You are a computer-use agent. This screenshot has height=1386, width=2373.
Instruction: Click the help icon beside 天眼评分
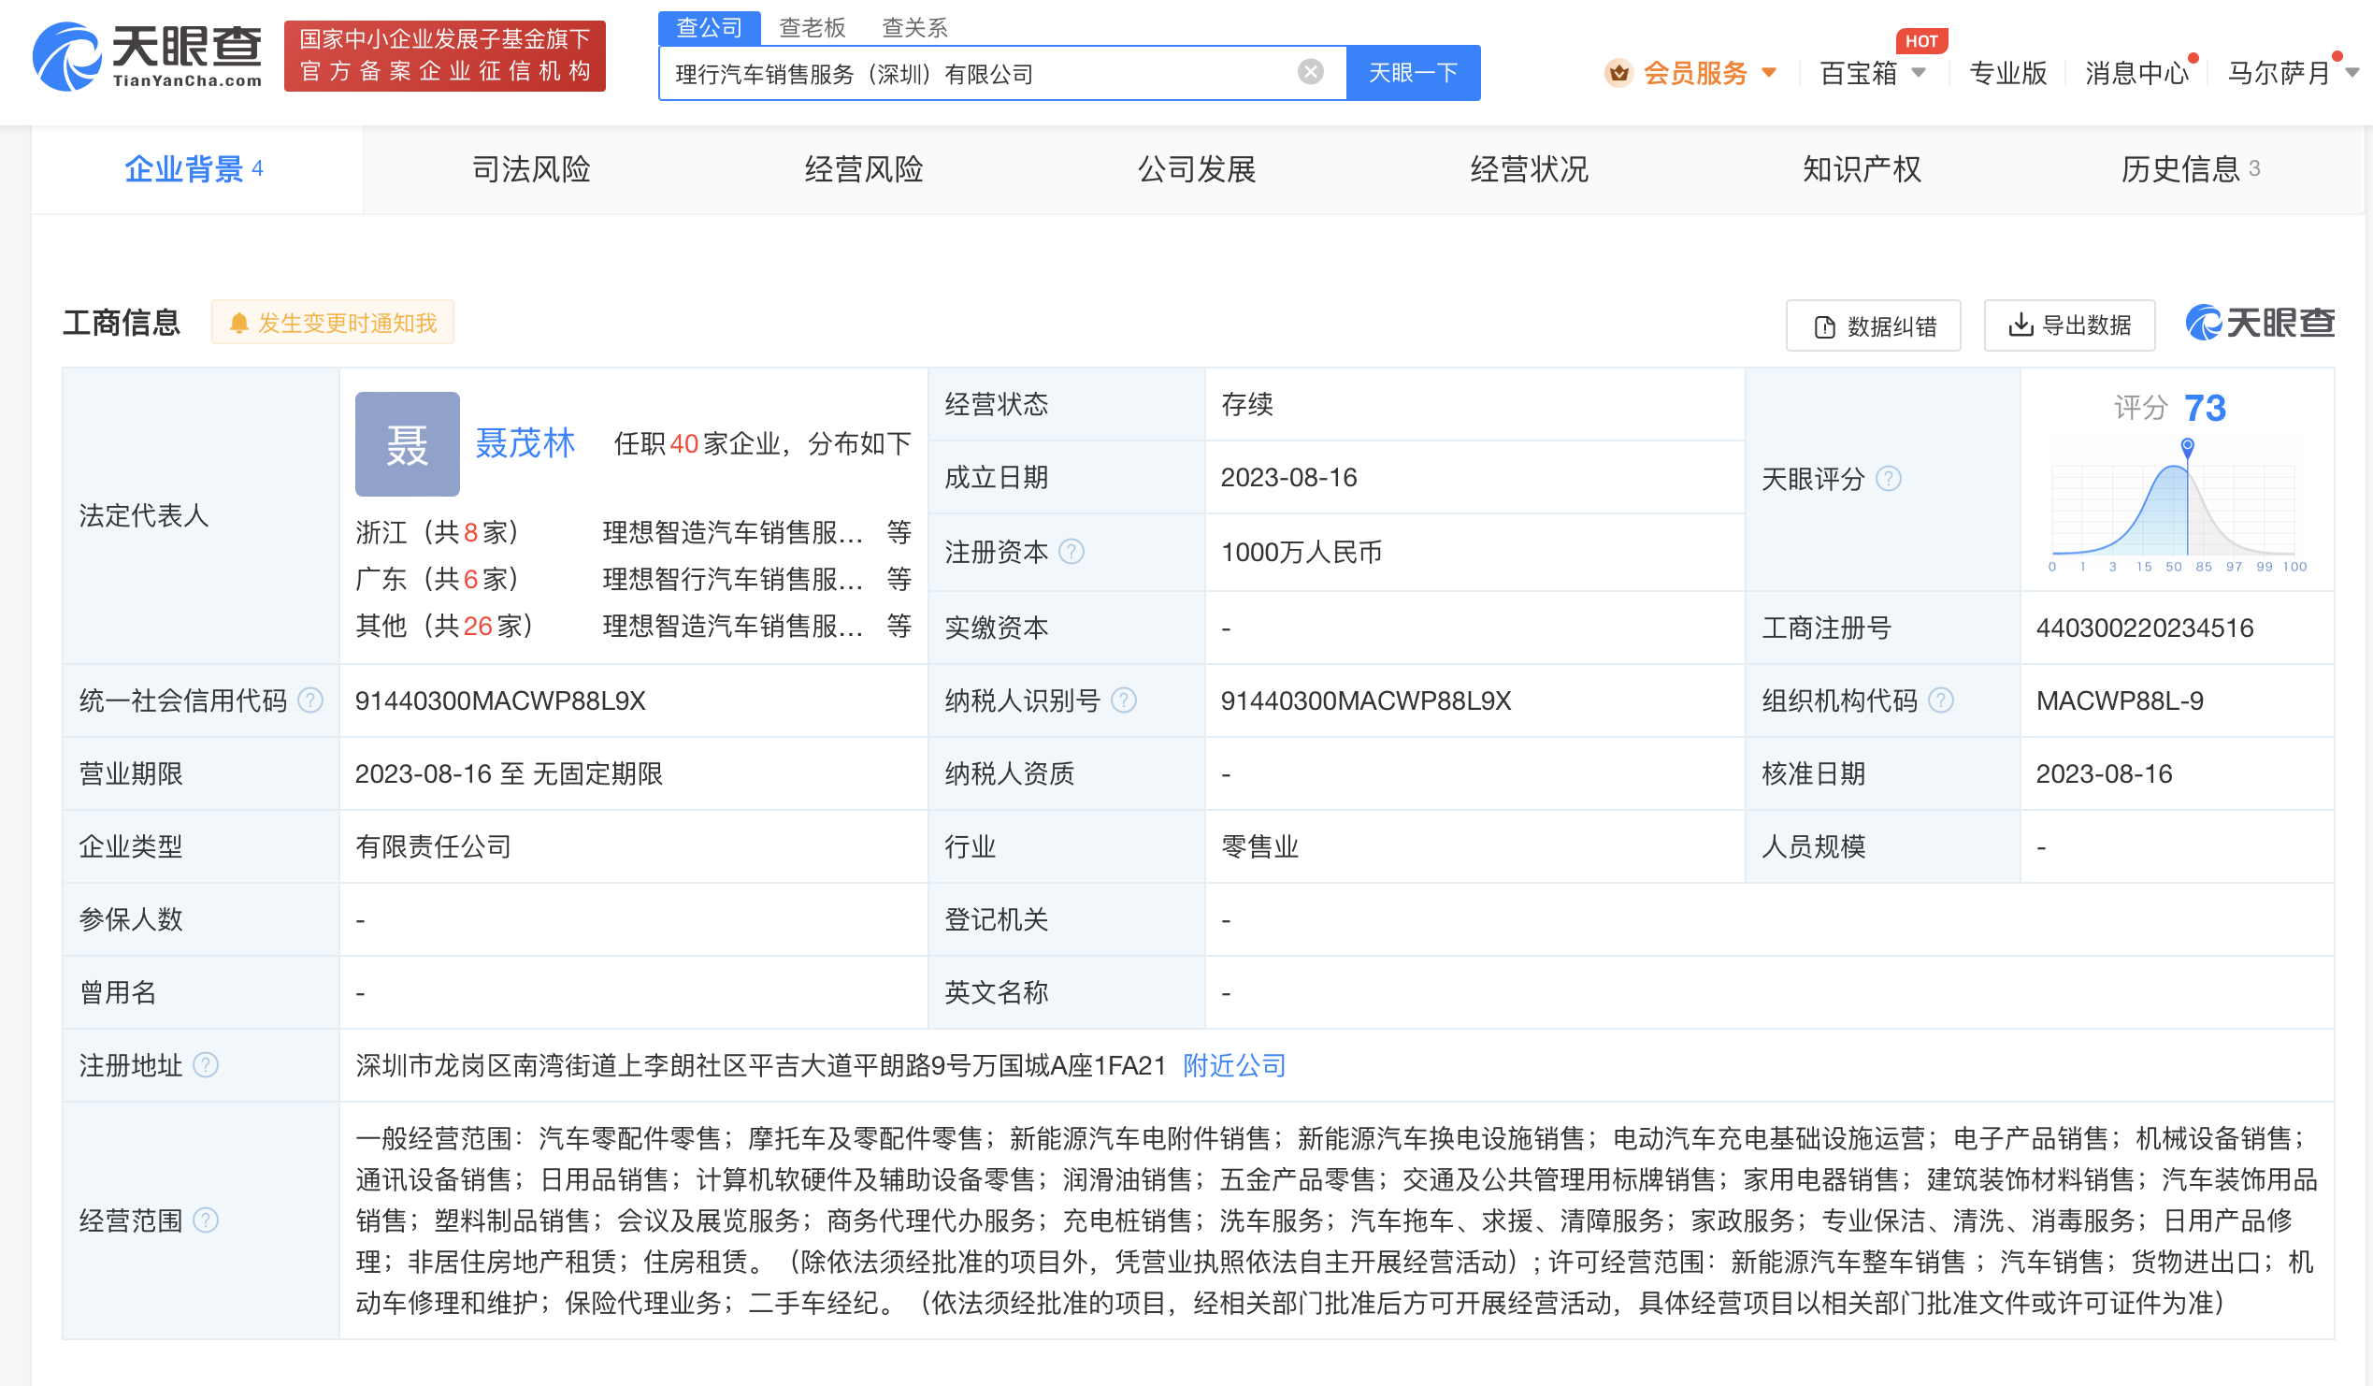[x=1888, y=479]
